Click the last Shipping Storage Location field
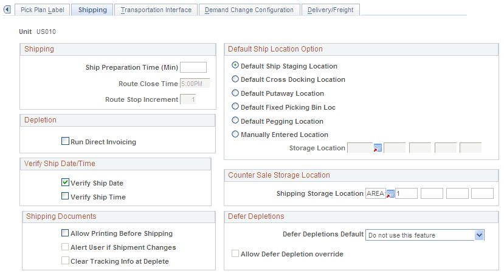This screenshot has height=274, width=504. [x=483, y=193]
